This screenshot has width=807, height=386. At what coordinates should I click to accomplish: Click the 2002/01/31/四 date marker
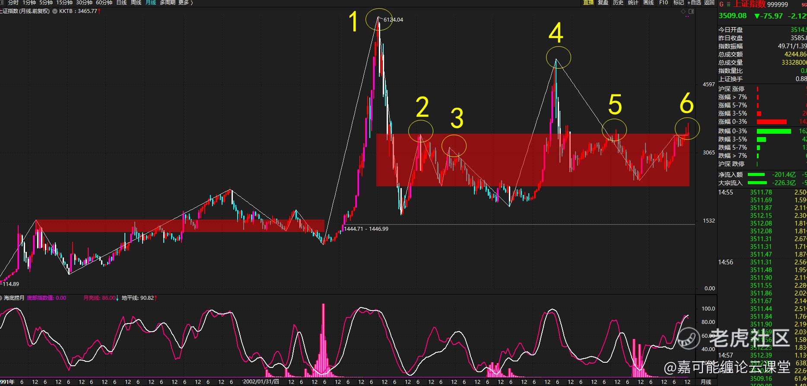click(x=261, y=382)
